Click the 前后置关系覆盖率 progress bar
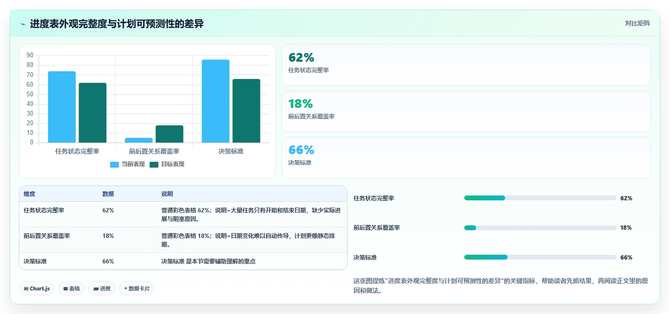 coord(540,228)
